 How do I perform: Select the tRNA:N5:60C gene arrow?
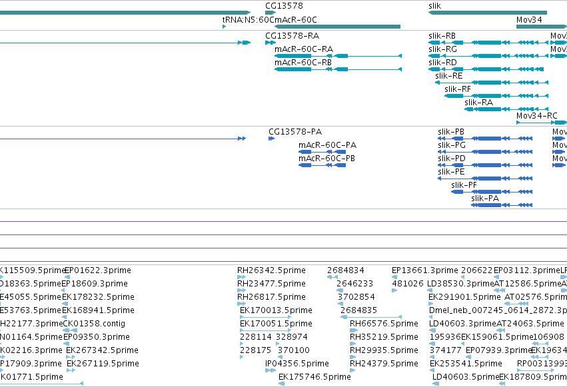tap(224, 27)
